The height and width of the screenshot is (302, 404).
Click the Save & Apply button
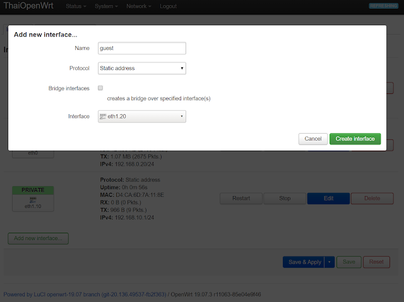pos(304,262)
